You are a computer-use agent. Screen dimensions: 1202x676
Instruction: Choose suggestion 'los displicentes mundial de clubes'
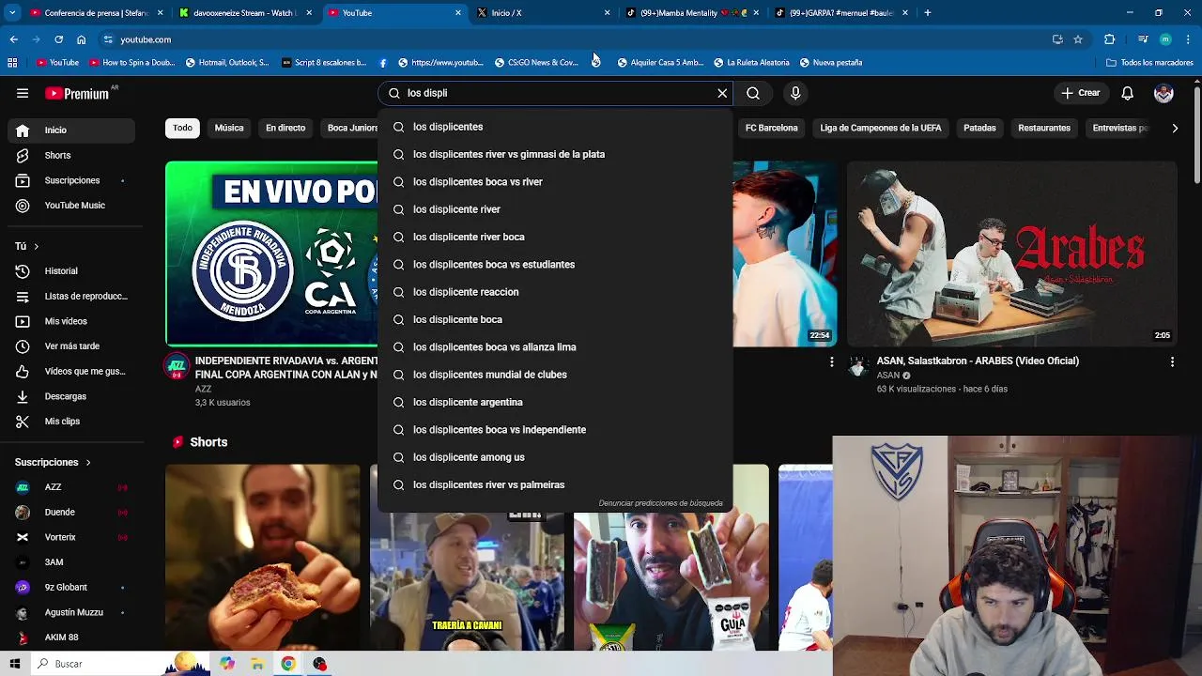[555, 375]
